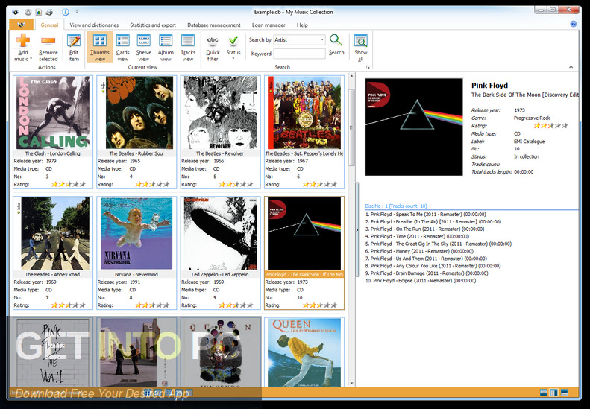Open Statistics and export tab
Viewport: 590px width, 409px height.
pos(153,25)
